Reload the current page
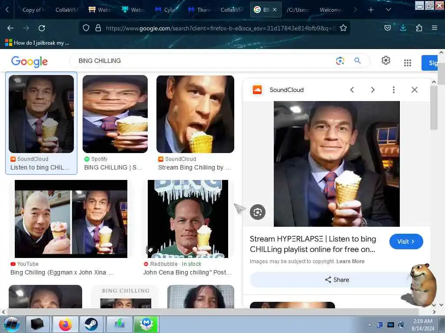The height and width of the screenshot is (333, 445). [x=42, y=28]
